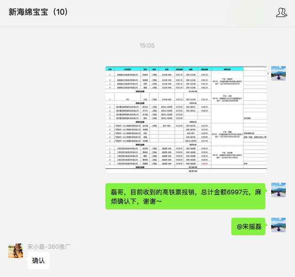Click the name 宋小磊-360推广
This screenshot has width=295, height=277.
49,247
